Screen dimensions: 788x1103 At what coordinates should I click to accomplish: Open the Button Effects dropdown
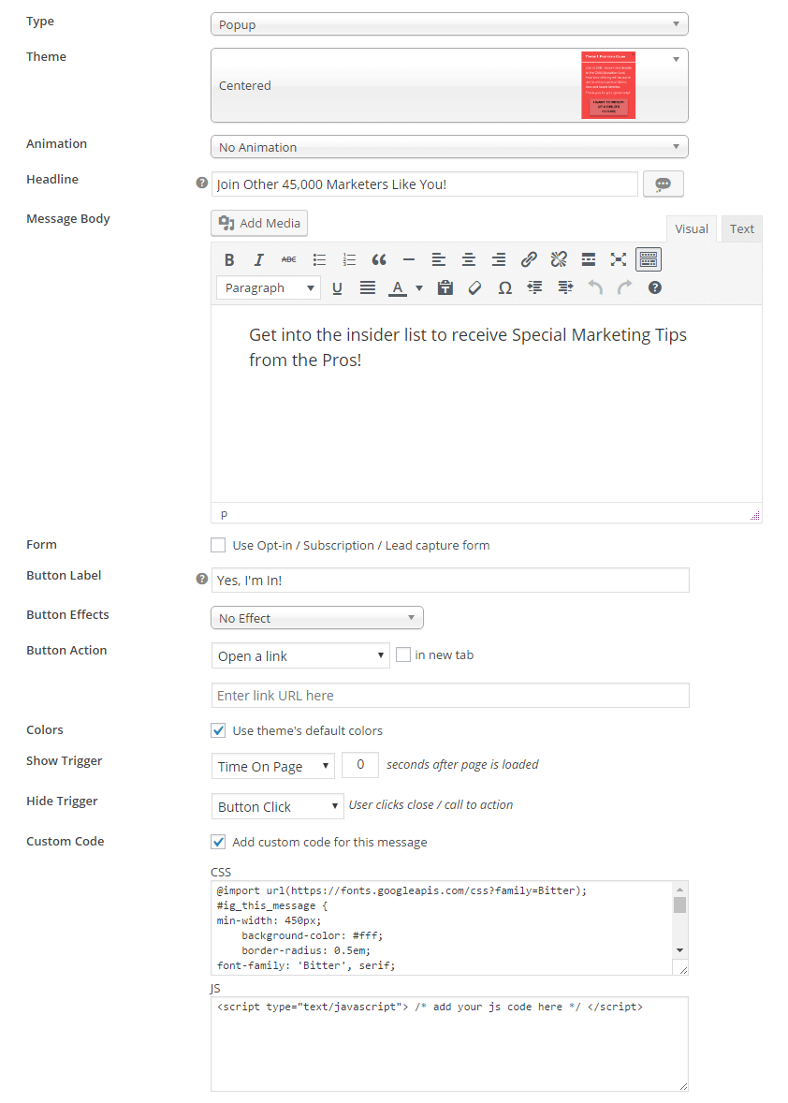click(x=317, y=618)
